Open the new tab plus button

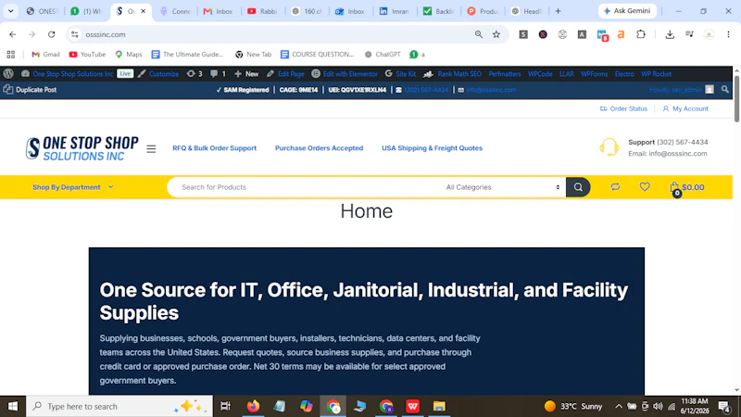(x=559, y=11)
